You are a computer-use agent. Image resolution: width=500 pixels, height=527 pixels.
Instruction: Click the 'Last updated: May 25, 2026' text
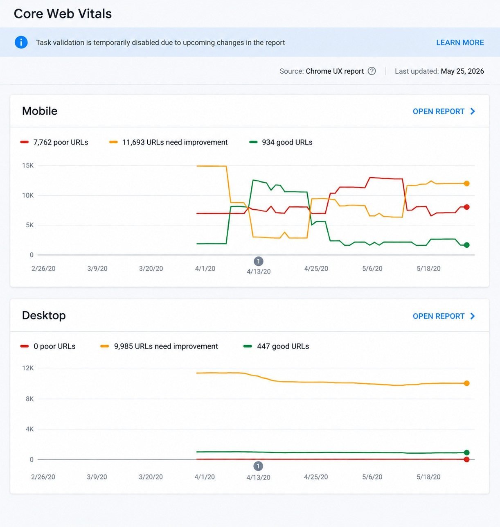439,71
